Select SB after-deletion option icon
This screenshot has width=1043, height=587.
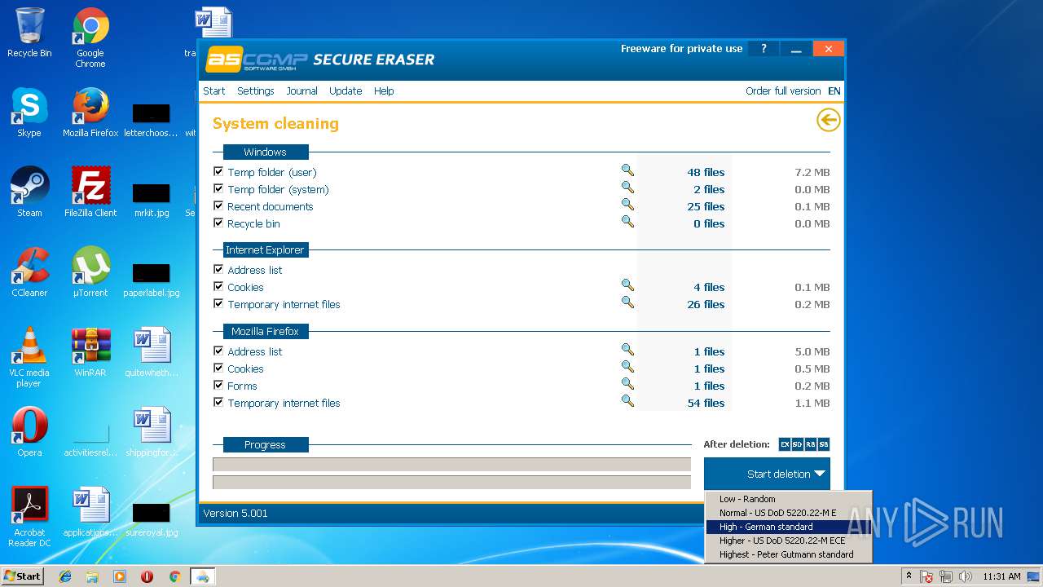pyautogui.click(x=824, y=444)
